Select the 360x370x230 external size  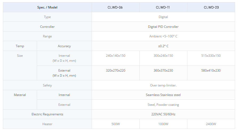point(163,71)
